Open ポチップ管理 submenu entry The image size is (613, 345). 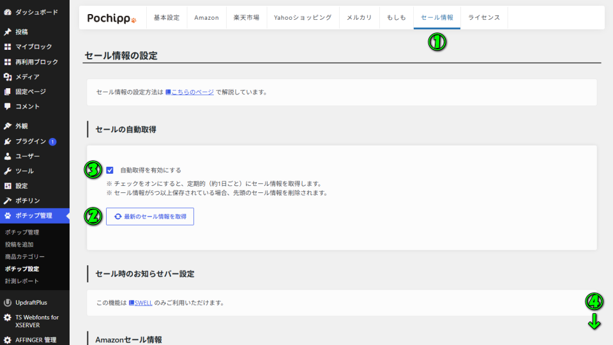22,233
